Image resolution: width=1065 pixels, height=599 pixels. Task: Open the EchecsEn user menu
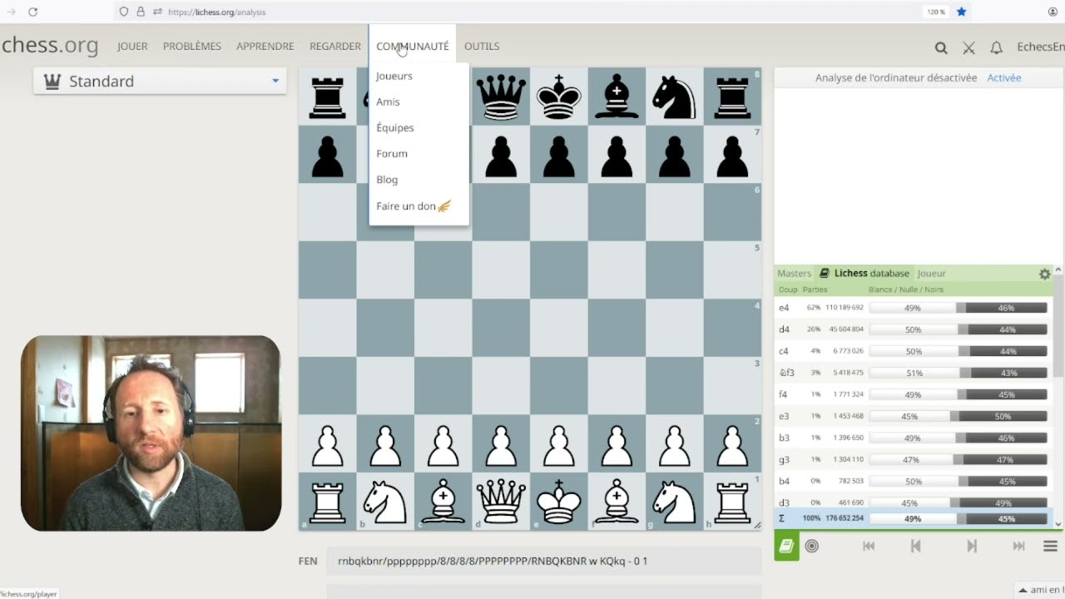click(x=1041, y=47)
